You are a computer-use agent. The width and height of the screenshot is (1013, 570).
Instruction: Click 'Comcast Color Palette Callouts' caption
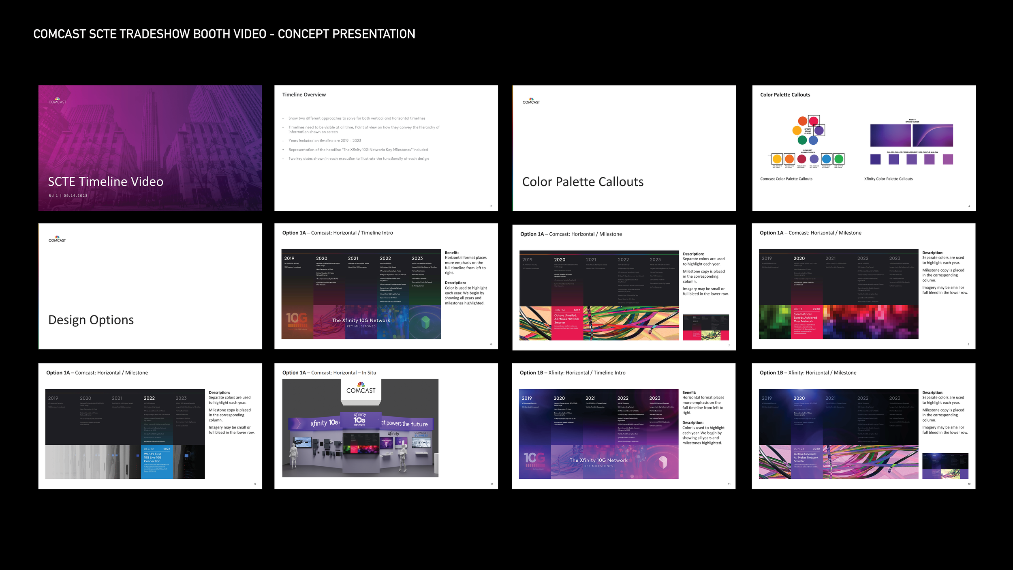point(786,179)
